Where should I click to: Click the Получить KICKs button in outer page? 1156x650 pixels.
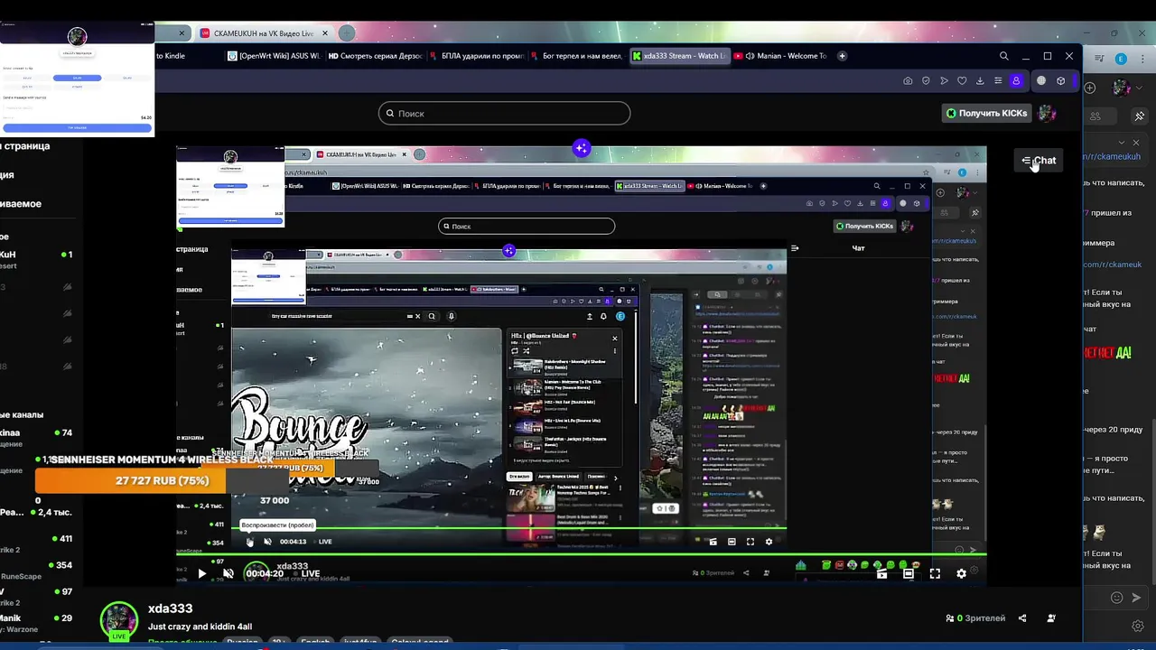pyautogui.click(x=987, y=113)
